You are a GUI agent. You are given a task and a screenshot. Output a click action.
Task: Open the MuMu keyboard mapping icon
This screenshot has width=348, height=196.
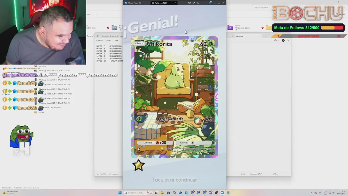pyautogui.click(x=189, y=3)
